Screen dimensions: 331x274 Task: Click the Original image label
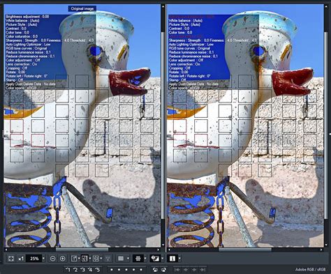coord(82,8)
